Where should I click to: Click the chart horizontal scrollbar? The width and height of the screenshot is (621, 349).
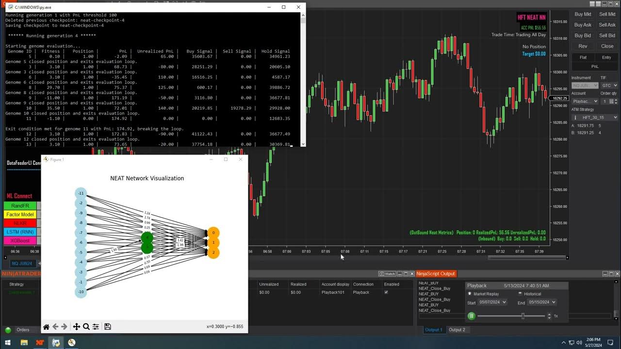(526, 257)
